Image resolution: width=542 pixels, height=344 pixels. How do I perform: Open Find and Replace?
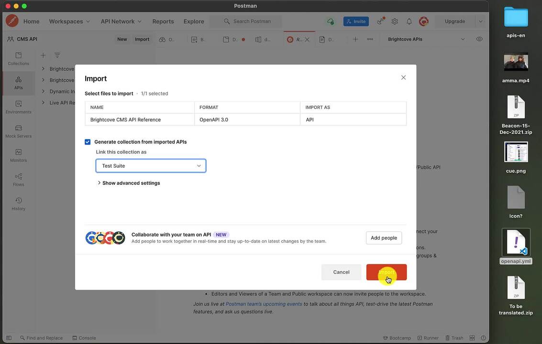[x=41, y=338]
